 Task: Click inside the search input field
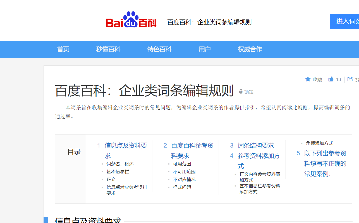(246, 21)
